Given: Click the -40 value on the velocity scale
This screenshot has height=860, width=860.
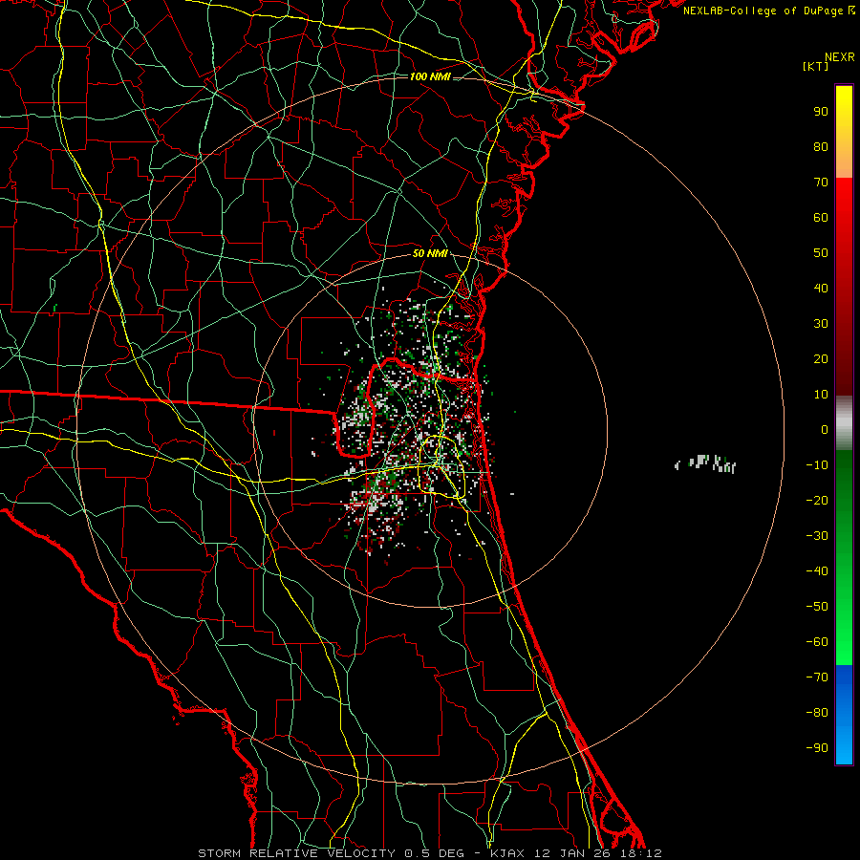Looking at the screenshot, I should 817,571.
